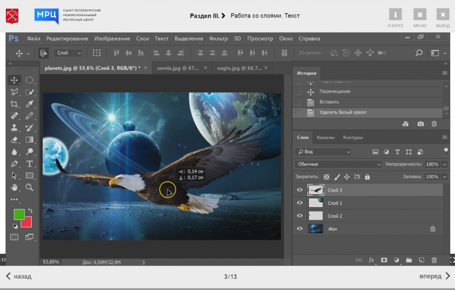Select the Zoom tool
Screen dimensions: 455x290
click(29, 187)
